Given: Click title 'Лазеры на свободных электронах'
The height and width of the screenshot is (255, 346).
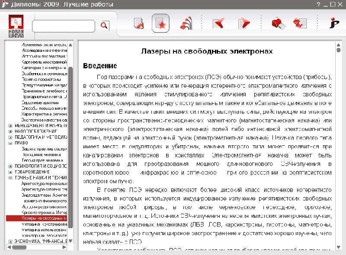Looking at the screenshot, I should click(x=207, y=51).
